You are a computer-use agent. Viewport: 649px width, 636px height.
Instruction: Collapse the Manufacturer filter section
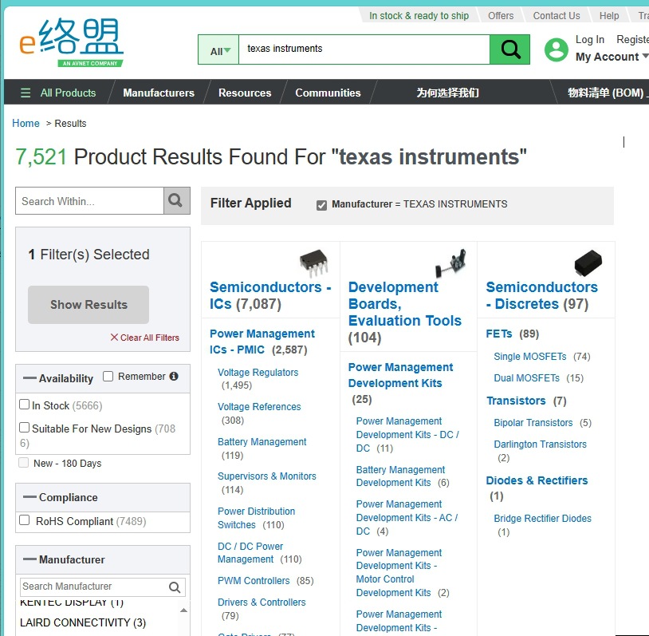29,559
